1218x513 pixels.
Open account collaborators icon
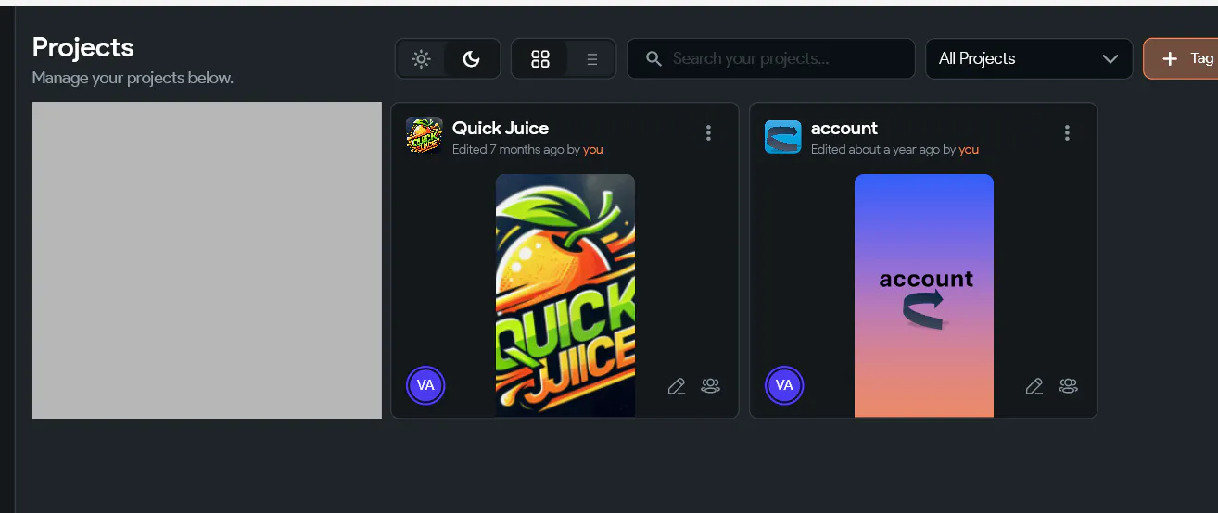tap(1069, 386)
